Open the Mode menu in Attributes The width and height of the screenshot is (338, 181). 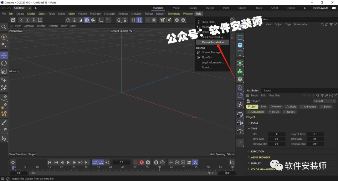[x=254, y=96]
